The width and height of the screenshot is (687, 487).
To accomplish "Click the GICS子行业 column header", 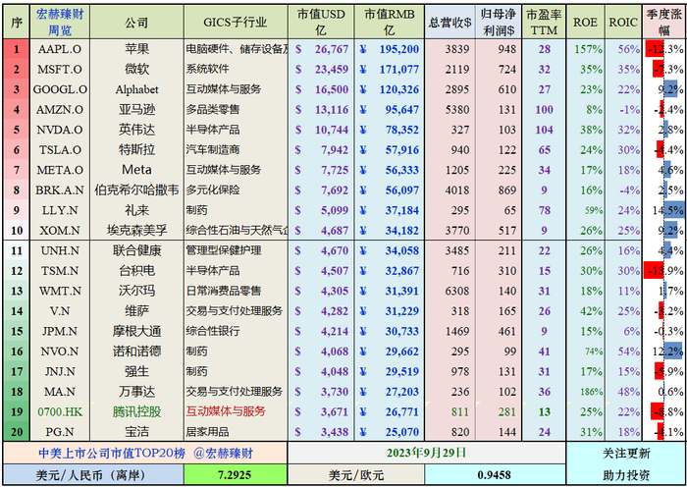I will (236, 22).
